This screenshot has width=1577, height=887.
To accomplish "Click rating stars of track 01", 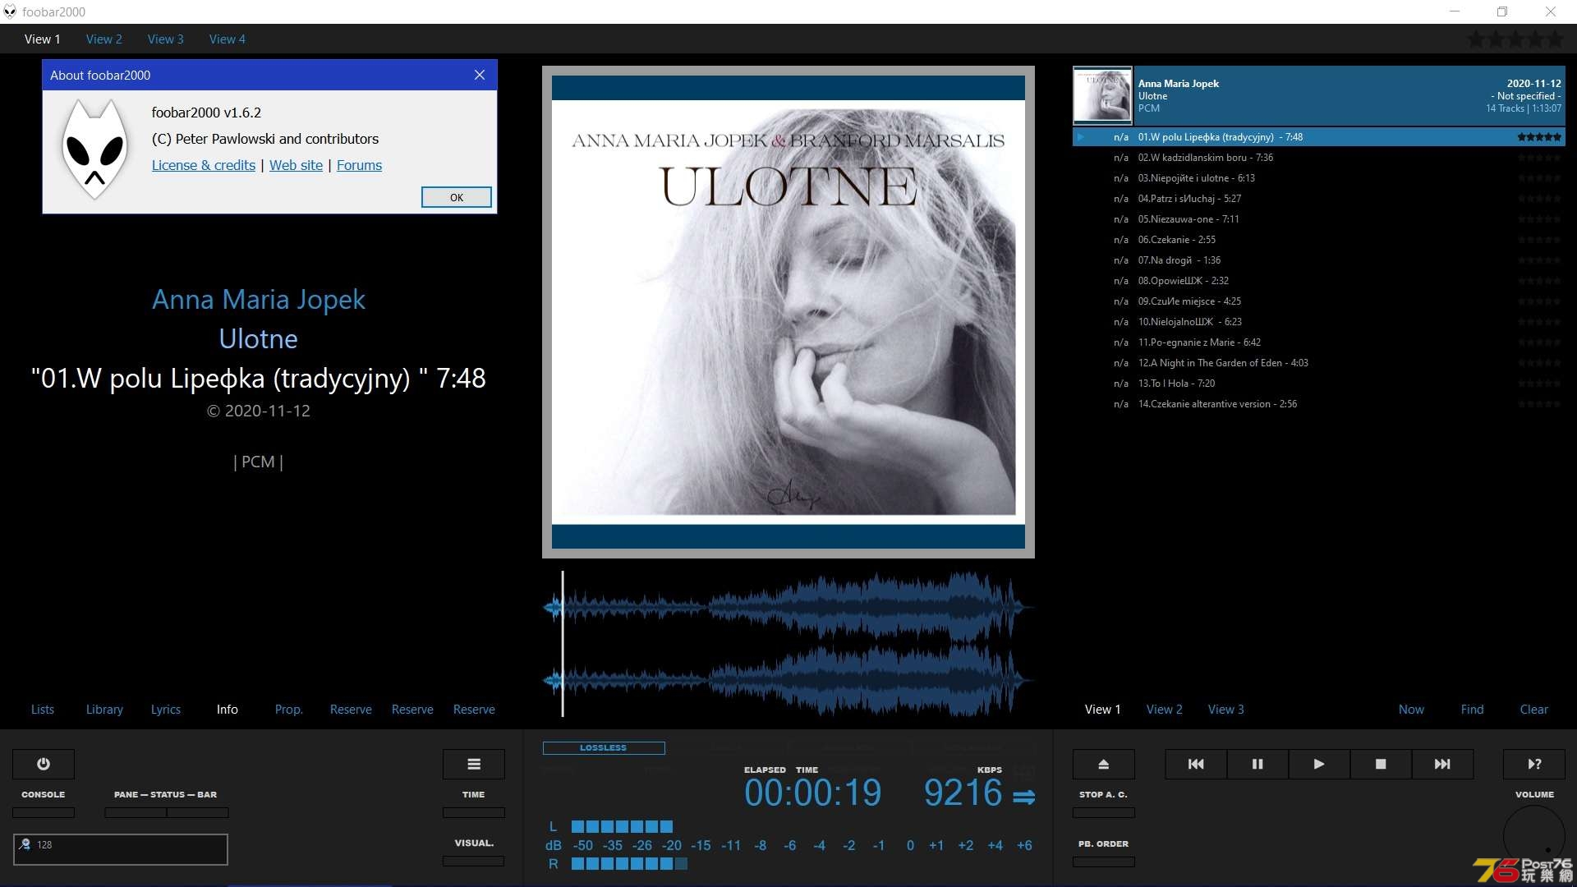I will point(1539,137).
